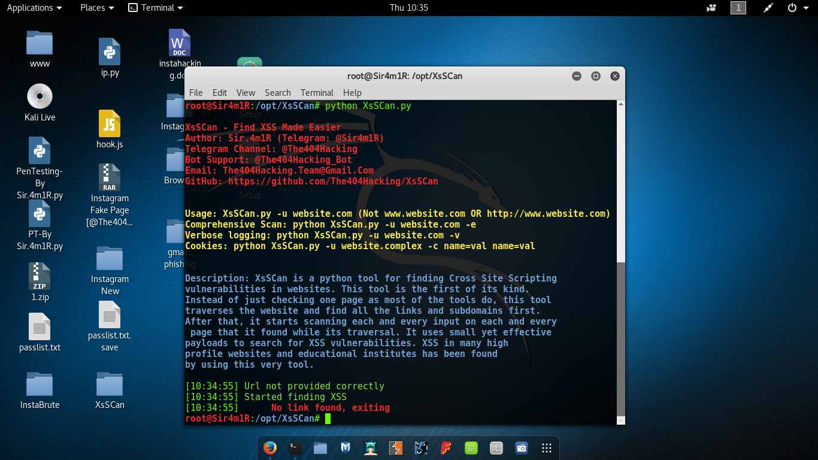Click the 'python XsSCan.py' command text

tap(368, 105)
